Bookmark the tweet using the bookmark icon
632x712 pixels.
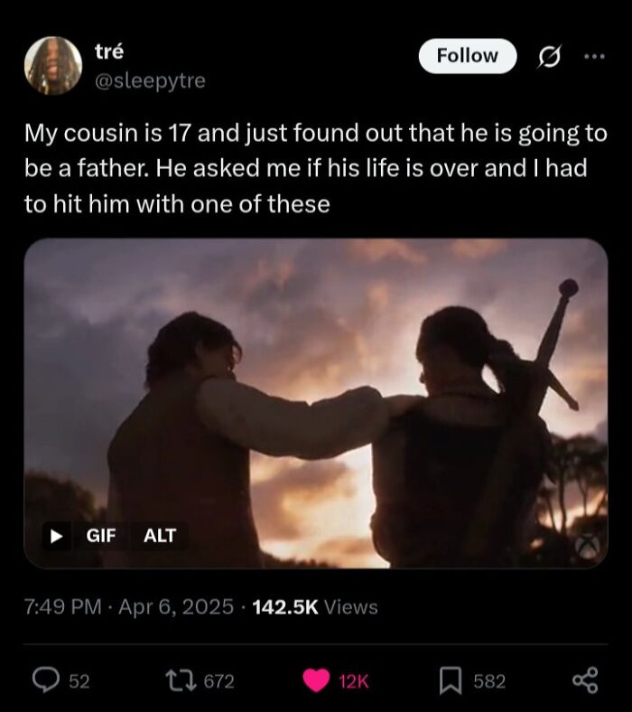[451, 681]
